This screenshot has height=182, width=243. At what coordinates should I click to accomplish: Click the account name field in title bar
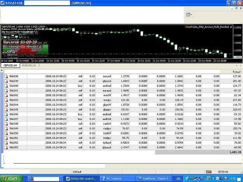pyautogui.click(x=47, y=3)
